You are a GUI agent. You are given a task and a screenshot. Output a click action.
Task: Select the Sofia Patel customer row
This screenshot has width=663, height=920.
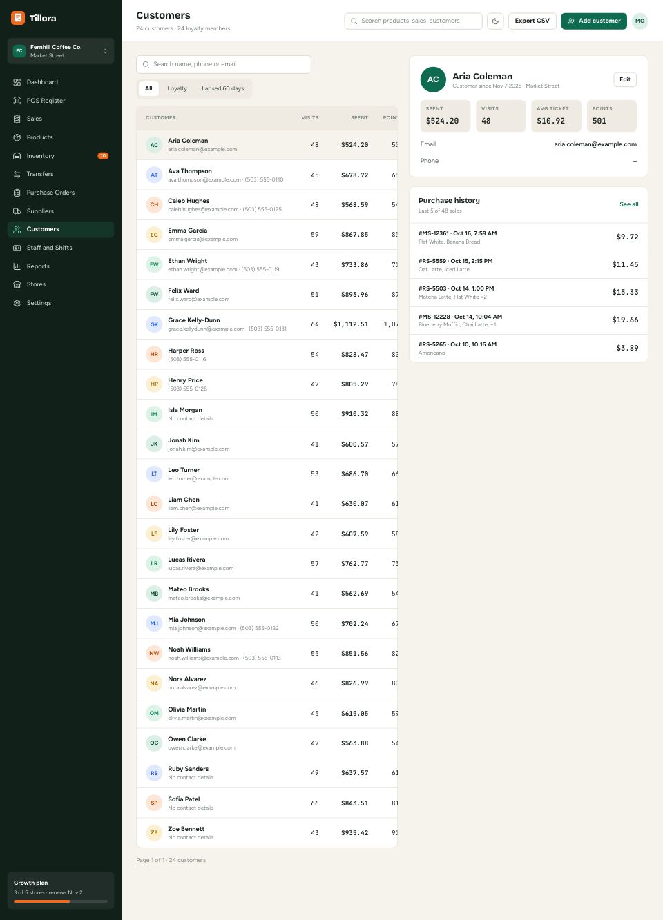click(x=267, y=803)
